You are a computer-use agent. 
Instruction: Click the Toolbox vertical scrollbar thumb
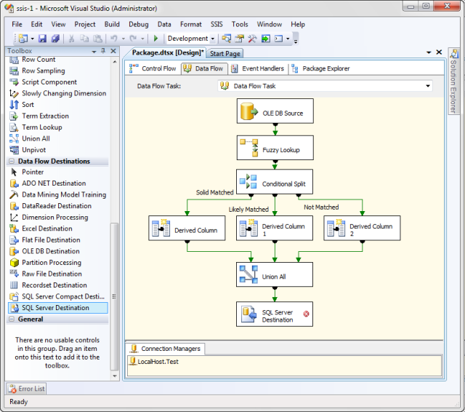click(x=115, y=296)
